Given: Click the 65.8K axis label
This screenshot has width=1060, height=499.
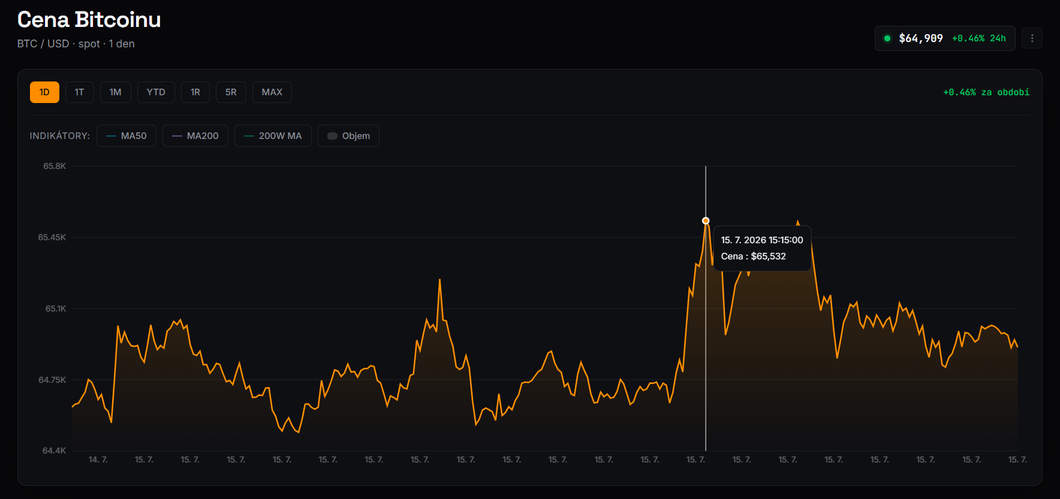Looking at the screenshot, I should tap(55, 166).
